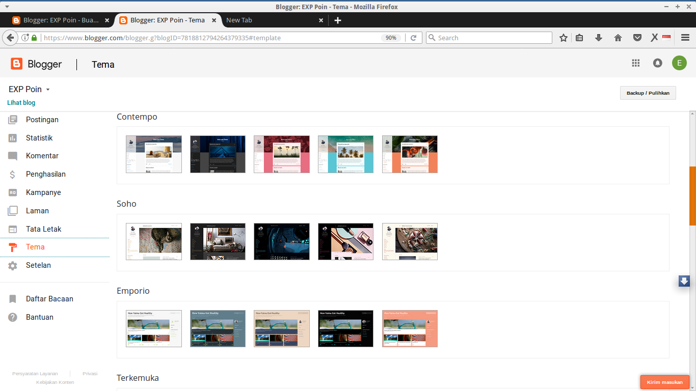The width and height of the screenshot is (696, 391).
Task: Click the Kampanye ad icon
Action: point(13,192)
